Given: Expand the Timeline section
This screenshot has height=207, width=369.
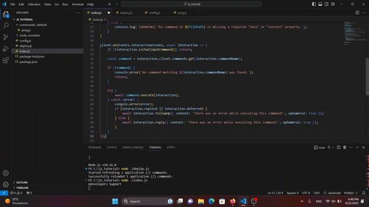Looking at the screenshot, I should 22,188.
